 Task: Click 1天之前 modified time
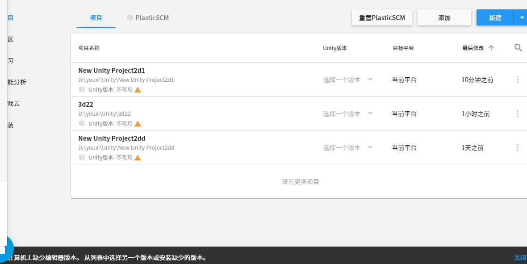coord(473,148)
